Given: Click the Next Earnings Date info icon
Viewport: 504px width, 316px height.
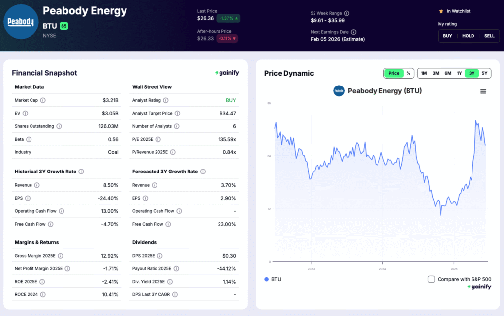Looking at the screenshot, I should point(353,32).
